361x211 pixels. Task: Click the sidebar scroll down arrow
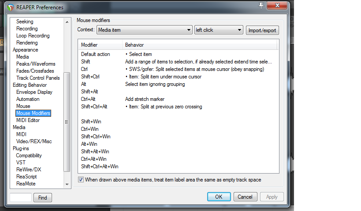click(67, 184)
